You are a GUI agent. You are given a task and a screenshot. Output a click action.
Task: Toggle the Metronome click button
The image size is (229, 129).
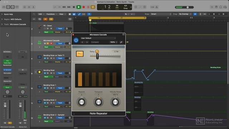coord(157,7)
